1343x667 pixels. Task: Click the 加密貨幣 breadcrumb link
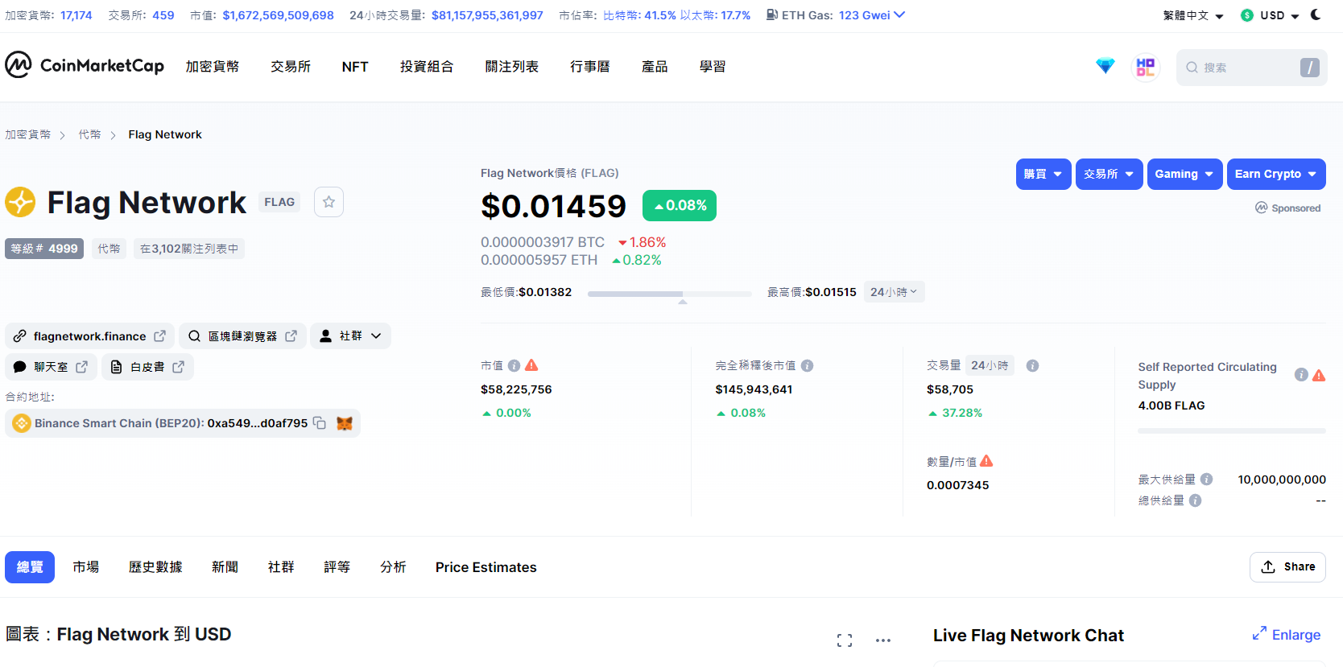point(28,134)
